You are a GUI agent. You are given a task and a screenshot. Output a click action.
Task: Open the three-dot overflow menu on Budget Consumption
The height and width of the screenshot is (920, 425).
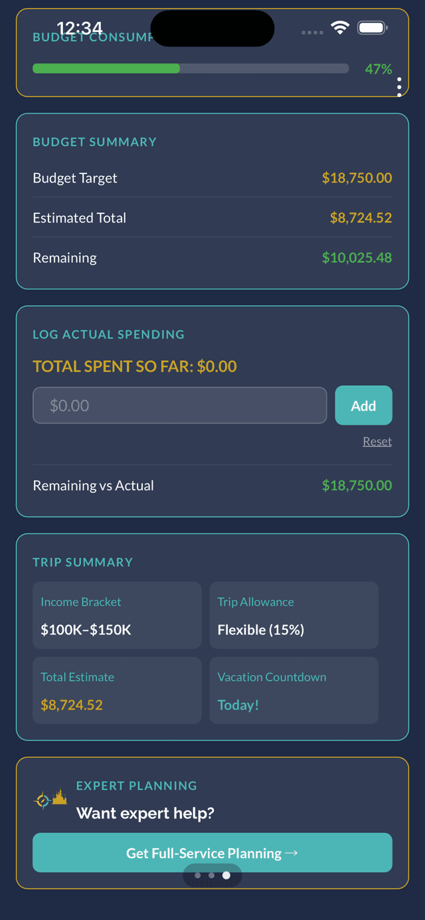coord(399,86)
